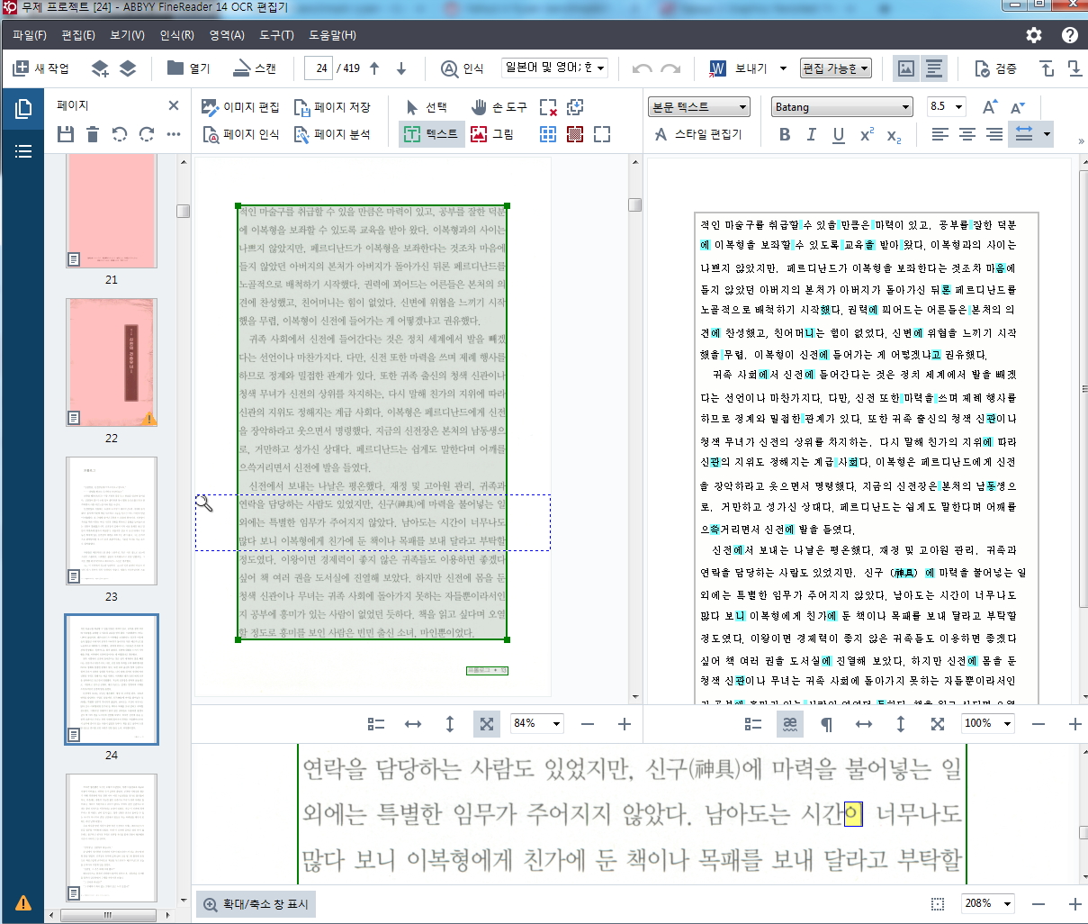Increase font size with A up icon
This screenshot has width=1088, height=924.
click(990, 107)
